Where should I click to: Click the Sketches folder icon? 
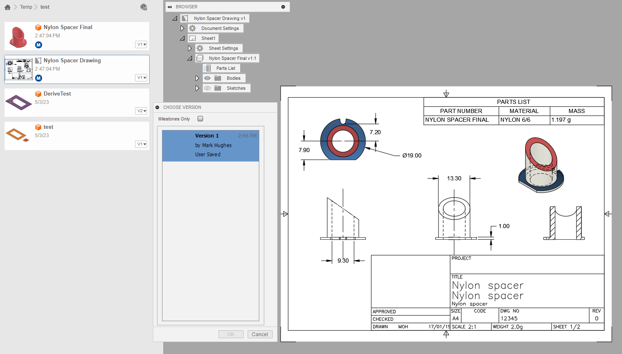[x=218, y=88]
